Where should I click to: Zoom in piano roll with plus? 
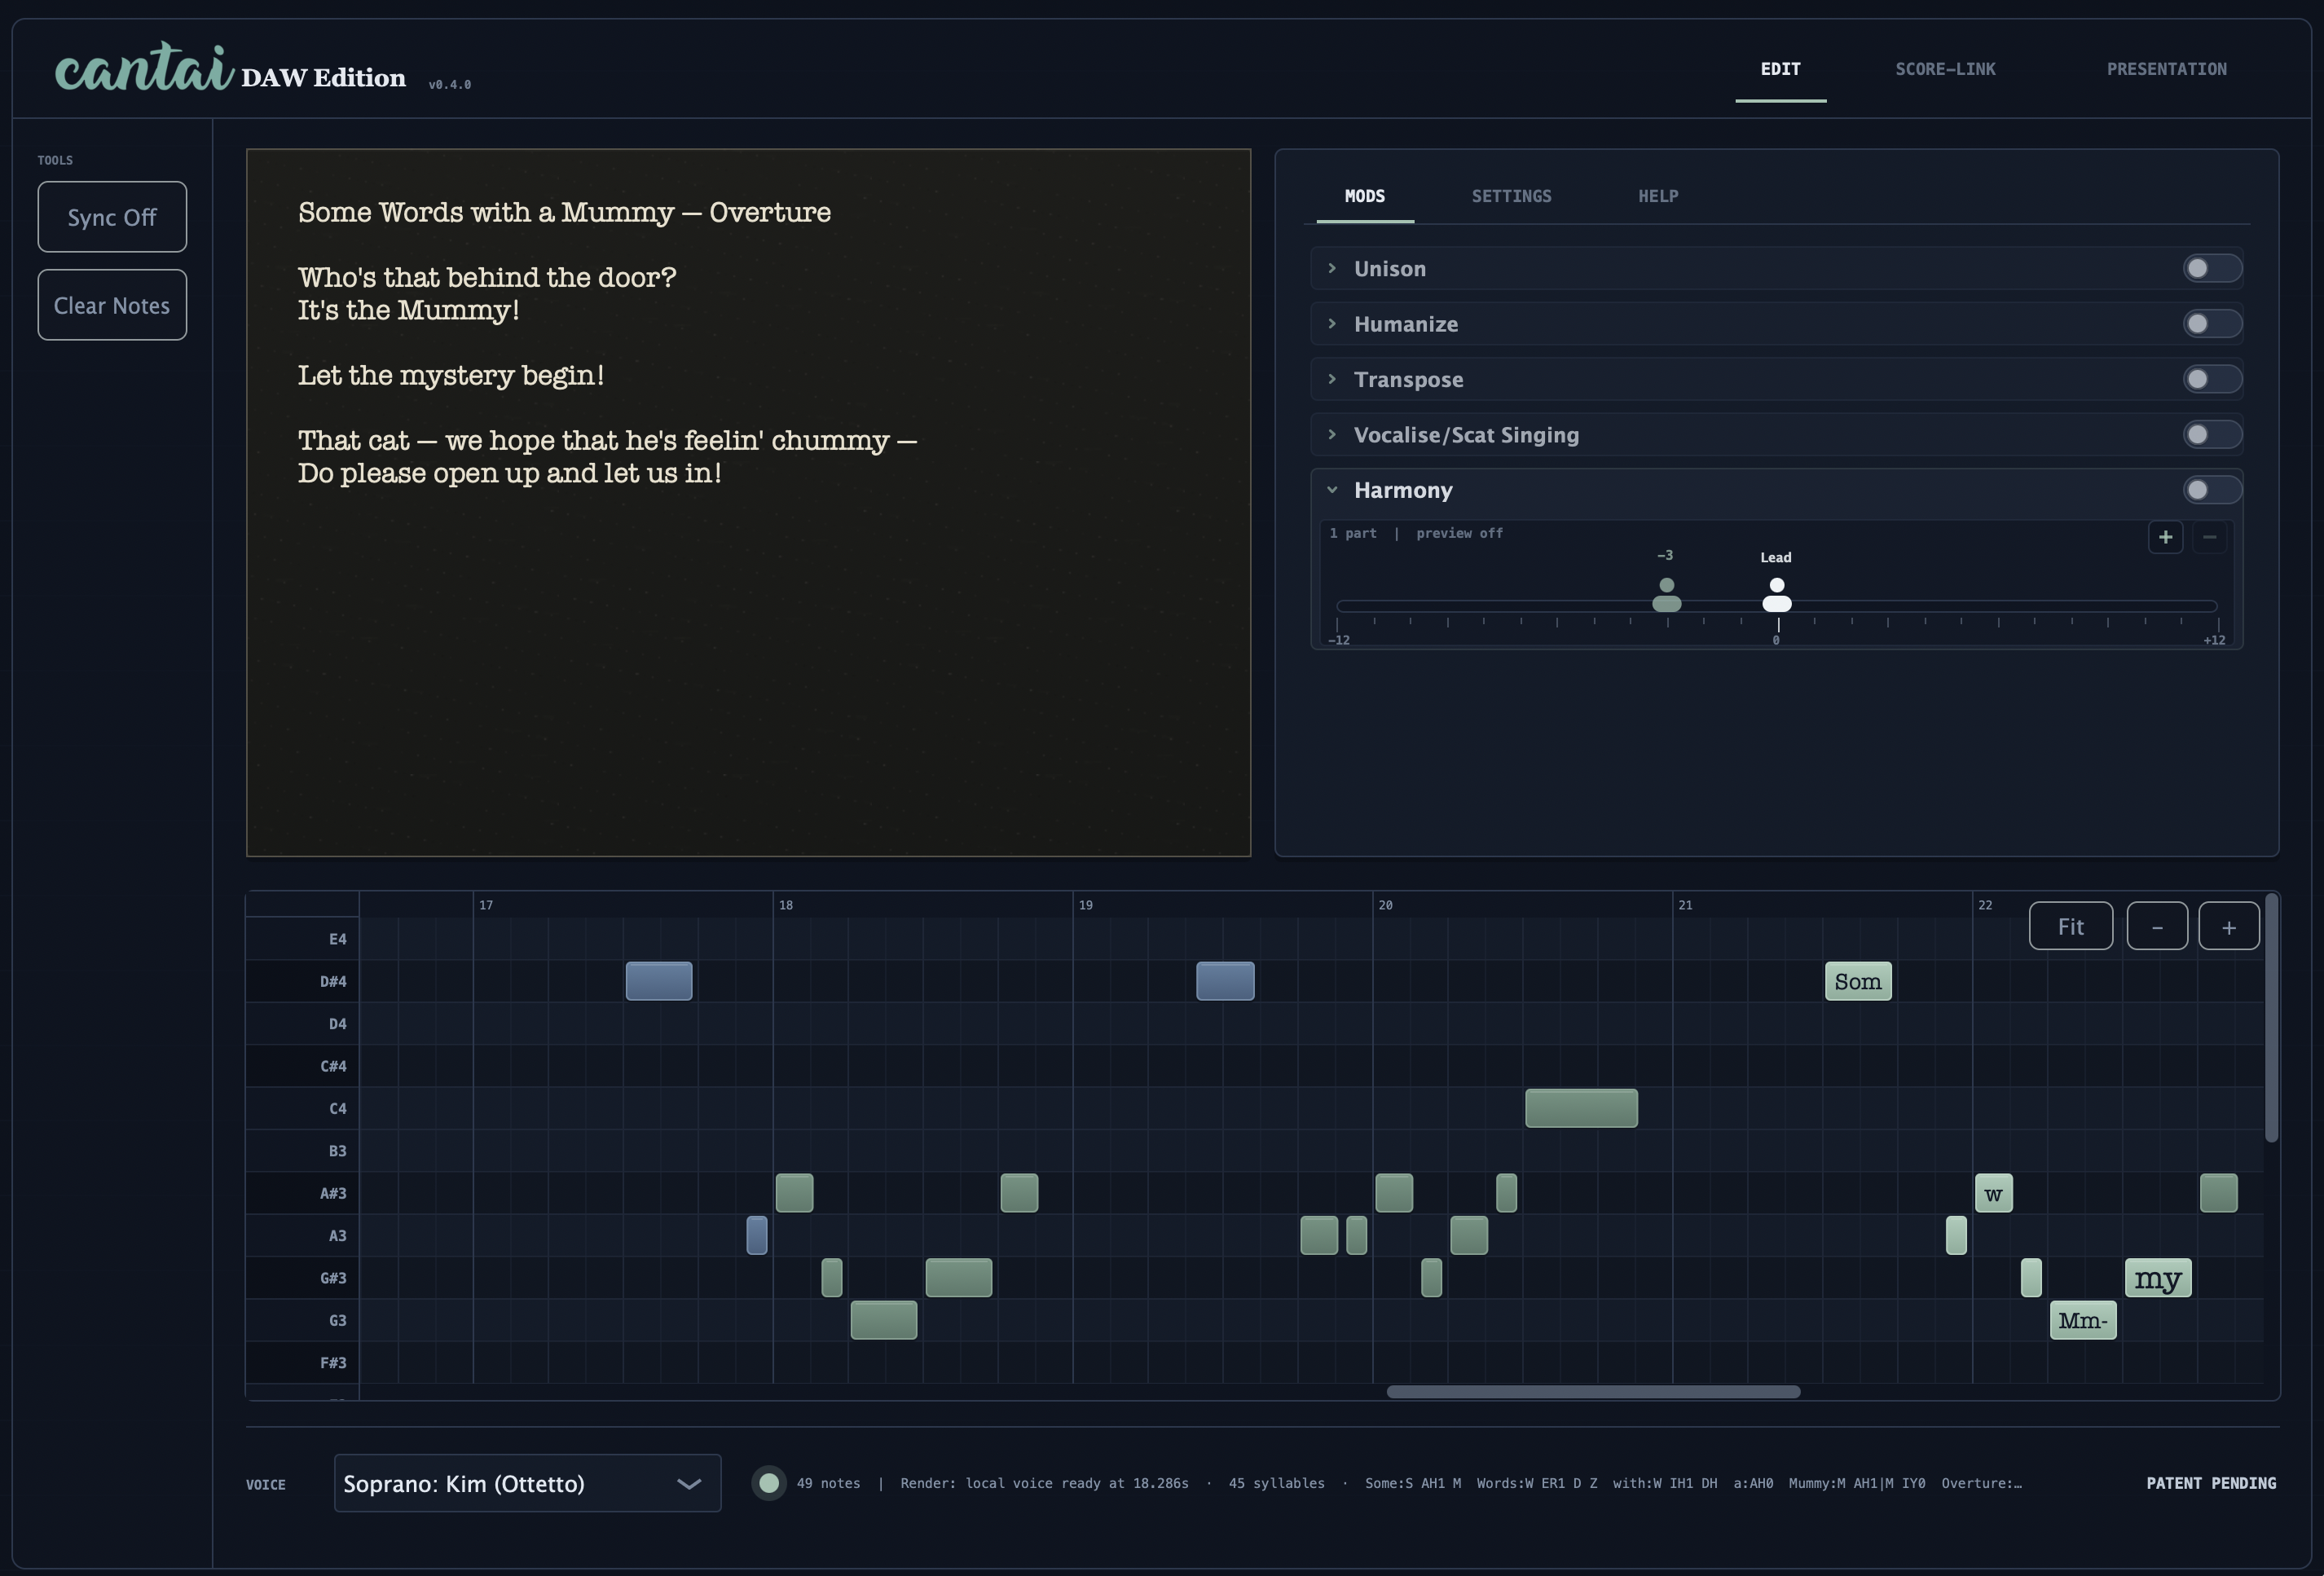coord(2229,926)
